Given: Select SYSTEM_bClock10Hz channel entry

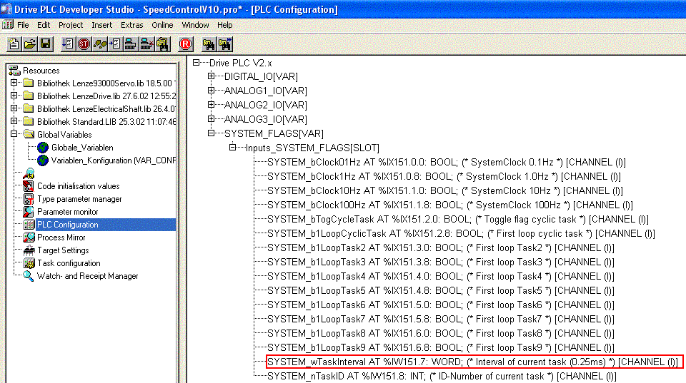Looking at the screenshot, I should click(444, 190).
